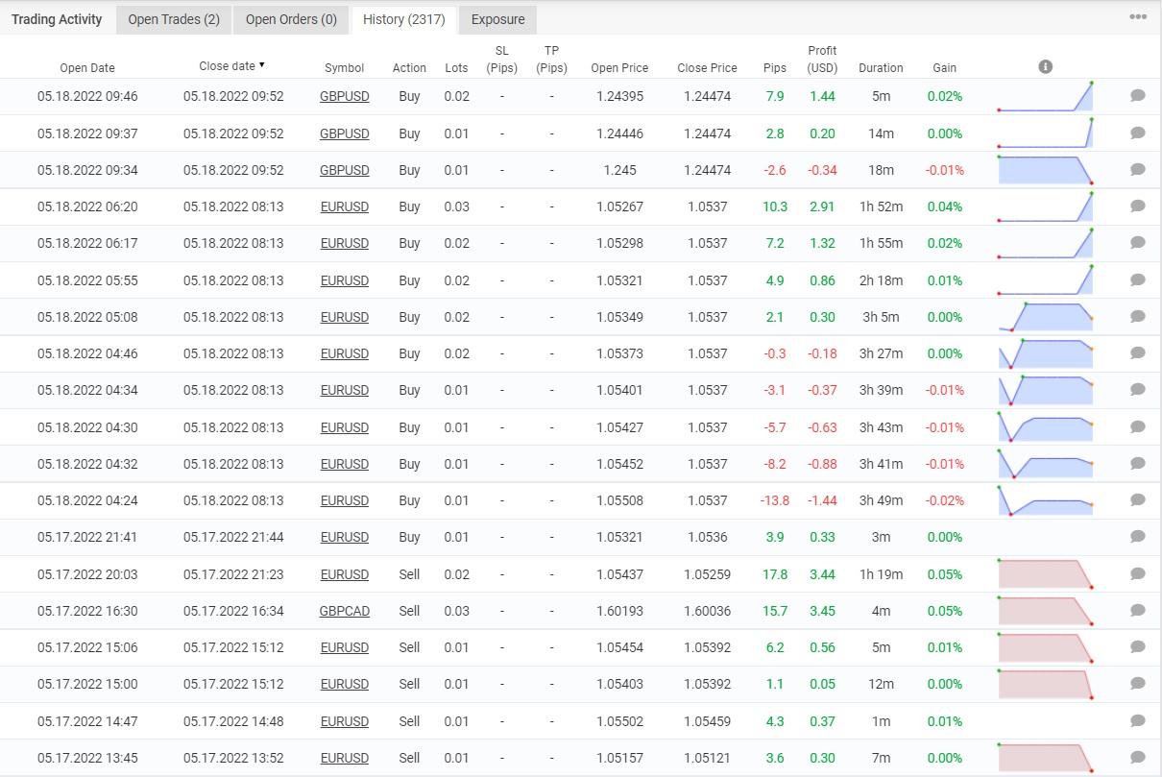The height and width of the screenshot is (777, 1162).
Task: Switch to the Open Orders (0) tab
Action: click(291, 19)
